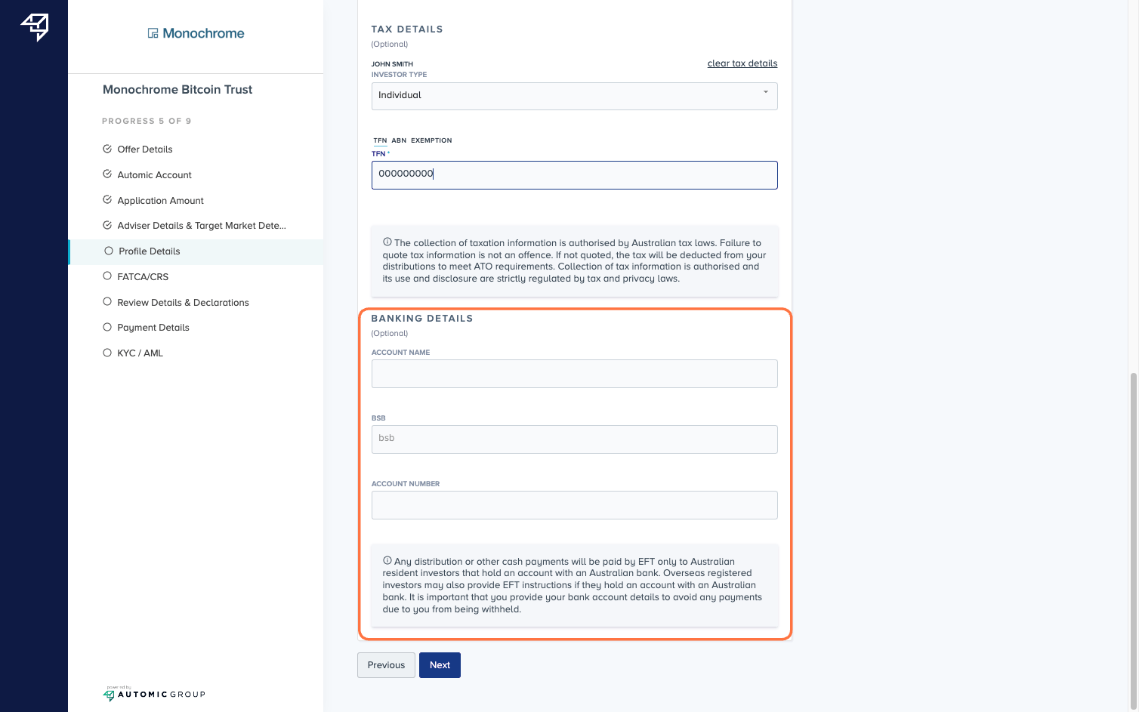The height and width of the screenshot is (712, 1139).
Task: Click the Profile Details step circle icon
Action: (109, 251)
